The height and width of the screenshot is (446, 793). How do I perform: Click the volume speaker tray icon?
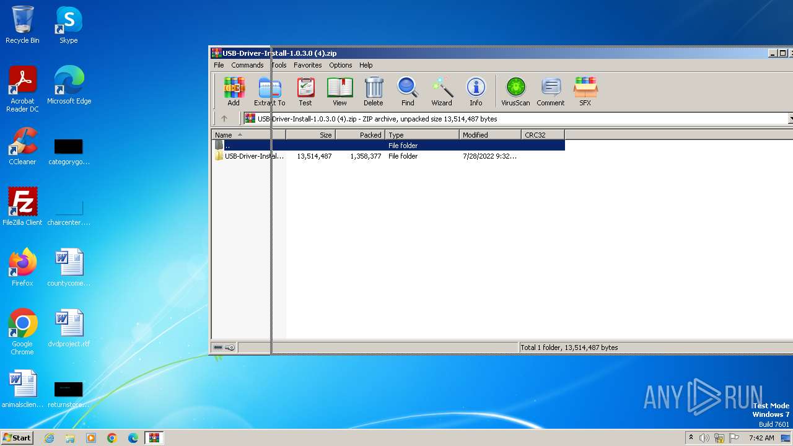(704, 438)
